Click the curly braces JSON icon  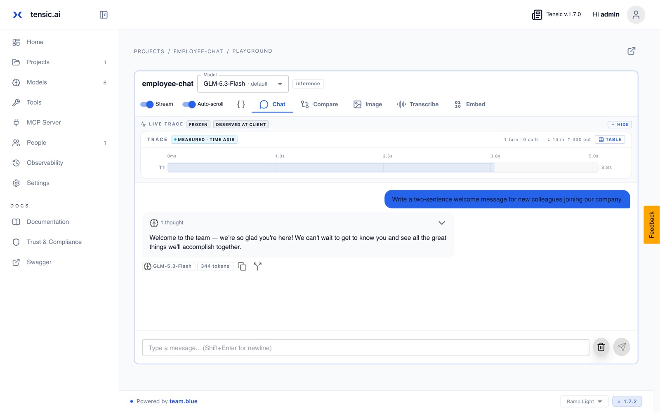241,104
